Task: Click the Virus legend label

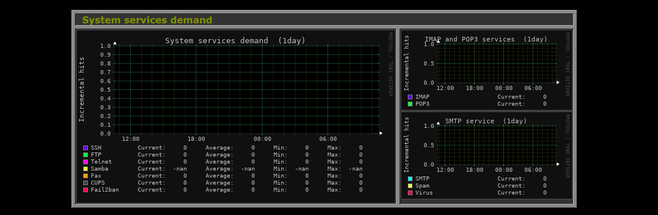Action: coord(424,193)
